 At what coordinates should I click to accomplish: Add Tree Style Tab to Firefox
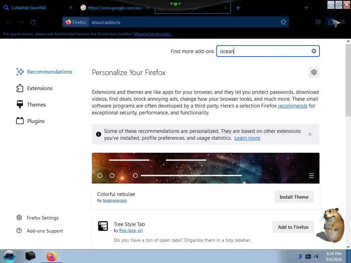pos(293,227)
